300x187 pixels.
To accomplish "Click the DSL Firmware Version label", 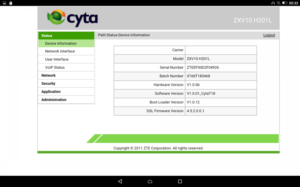I will pyautogui.click(x=165, y=111).
